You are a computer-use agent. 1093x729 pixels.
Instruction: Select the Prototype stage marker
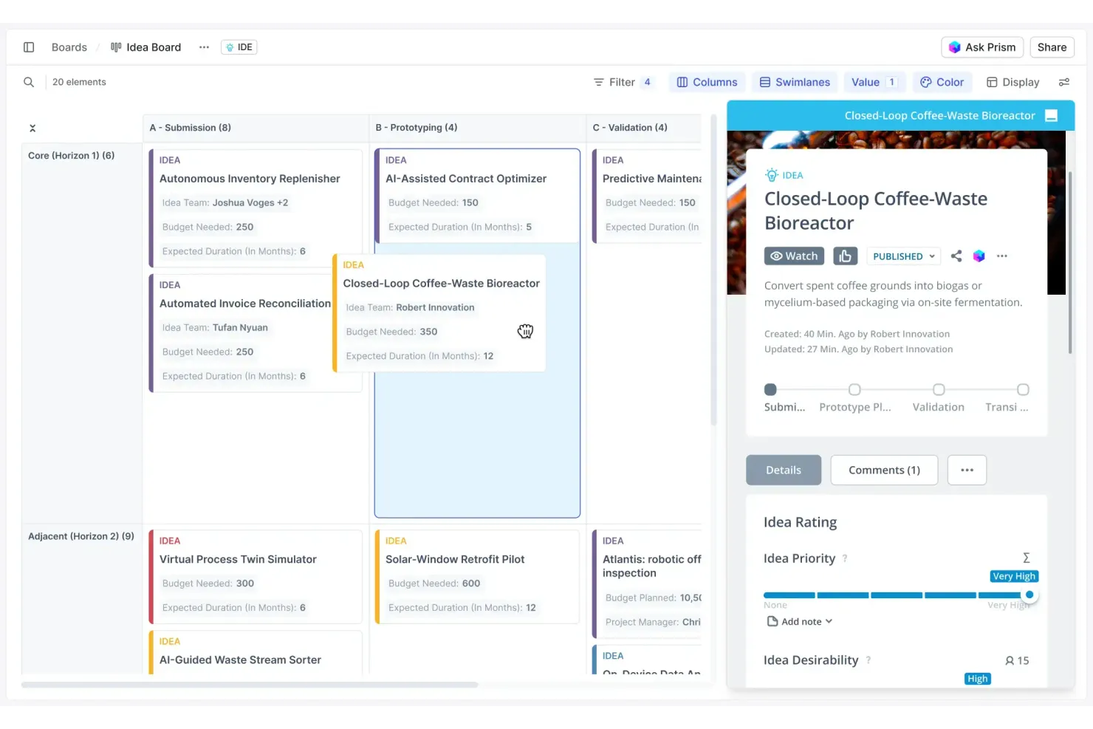pos(854,389)
